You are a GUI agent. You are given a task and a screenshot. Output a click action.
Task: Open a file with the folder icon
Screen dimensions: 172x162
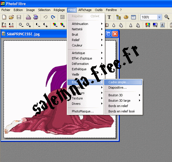click(11, 17)
